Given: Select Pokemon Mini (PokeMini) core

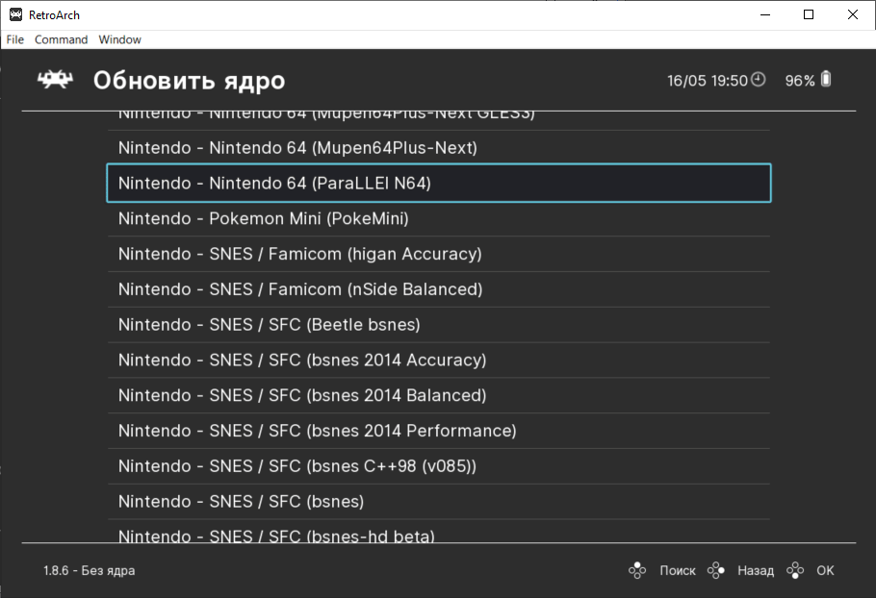Looking at the screenshot, I should click(439, 218).
